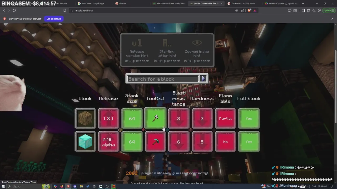337x189 pixels.
Task: Click the Partial flammable cell
Action: tap(225, 118)
